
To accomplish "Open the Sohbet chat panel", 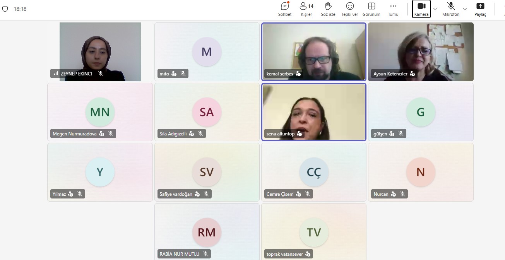I will 285,9.
